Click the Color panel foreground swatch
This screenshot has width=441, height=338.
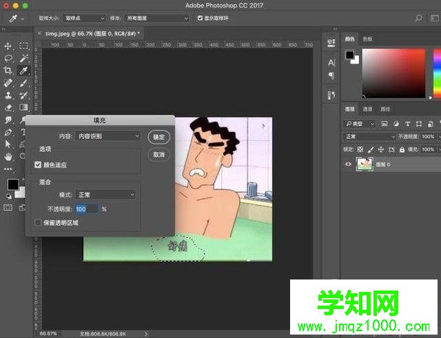349,55
